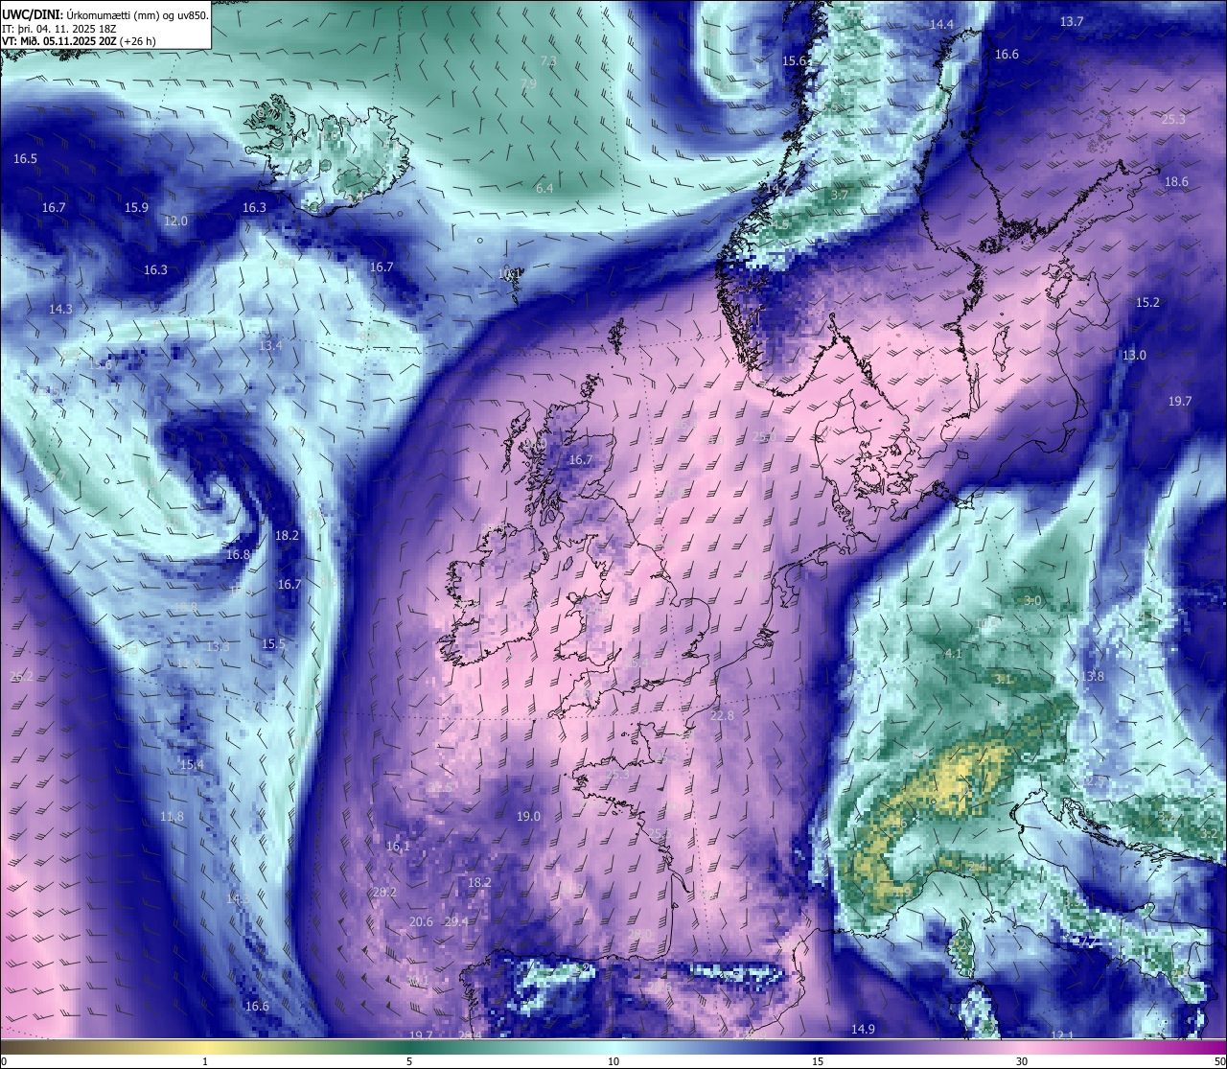Click the valid time 'VT: Mið. 05.11.2025 20Z'
This screenshot has height=1069, width=1227.
(x=59, y=41)
